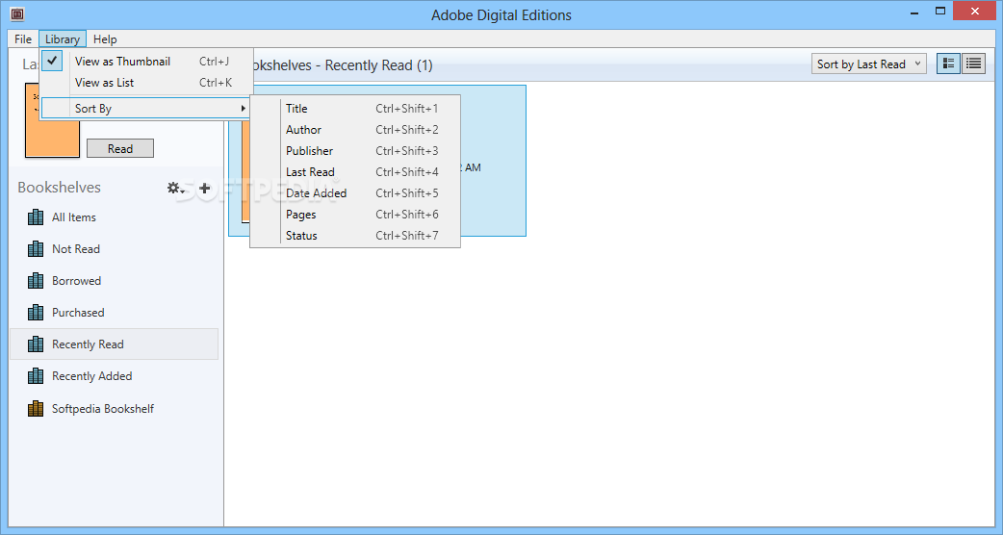Sort by Author

point(355,130)
